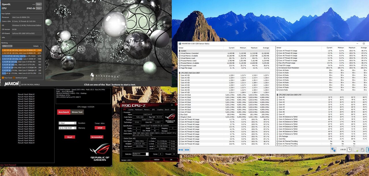
Task: Click the OK button in CPU-Z
Action: pos(171,159)
